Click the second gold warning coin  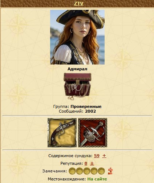80,171
